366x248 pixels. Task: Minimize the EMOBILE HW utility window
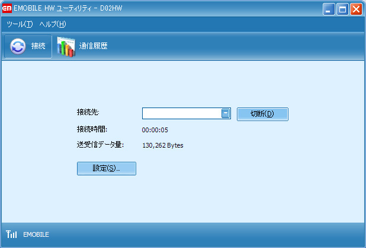[329, 9]
